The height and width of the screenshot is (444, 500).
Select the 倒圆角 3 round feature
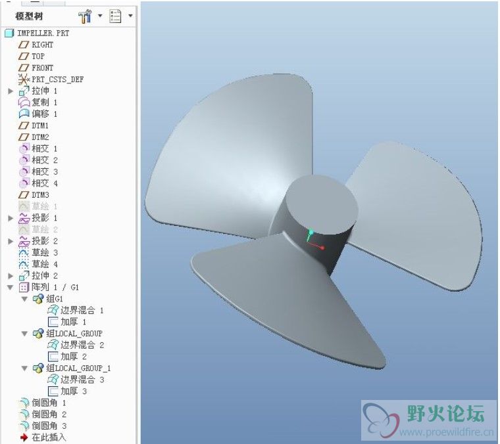pyautogui.click(x=42, y=426)
